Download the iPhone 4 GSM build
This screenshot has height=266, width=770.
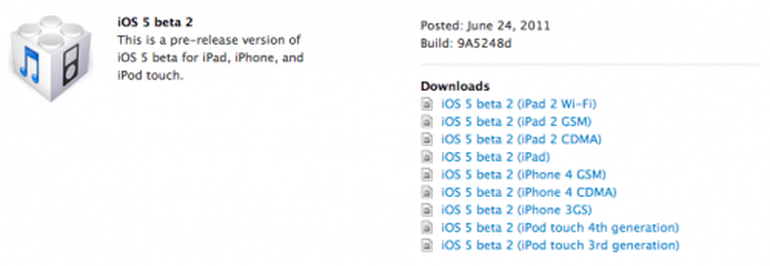pos(523,175)
